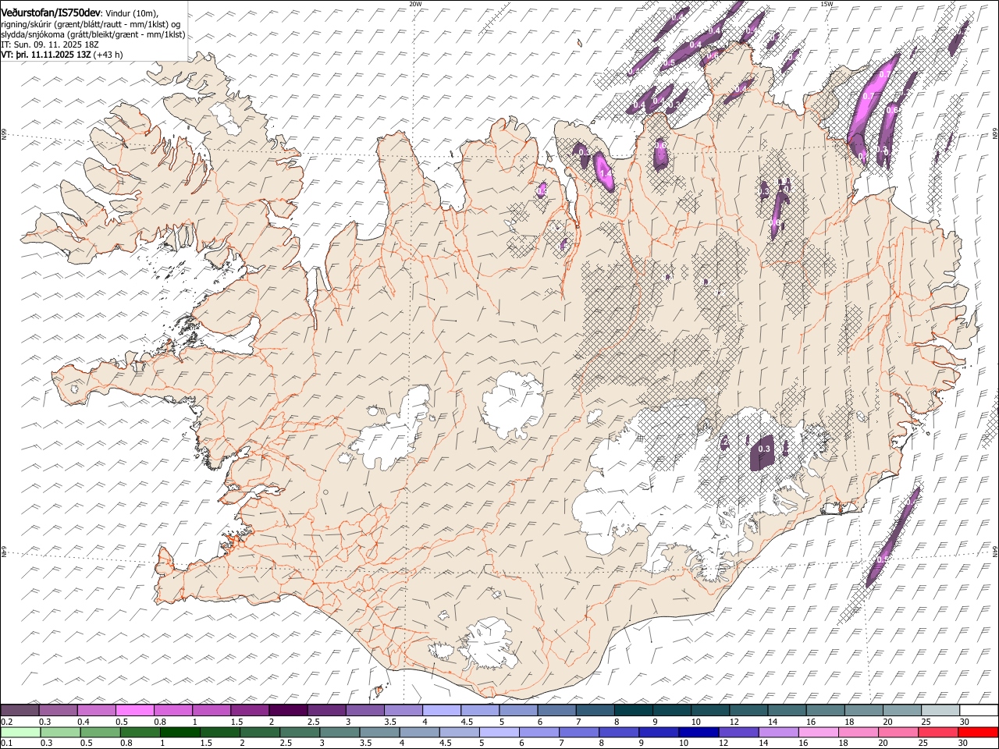Click the pink 1.4 snowfall patch in the north

pyautogui.click(x=603, y=172)
